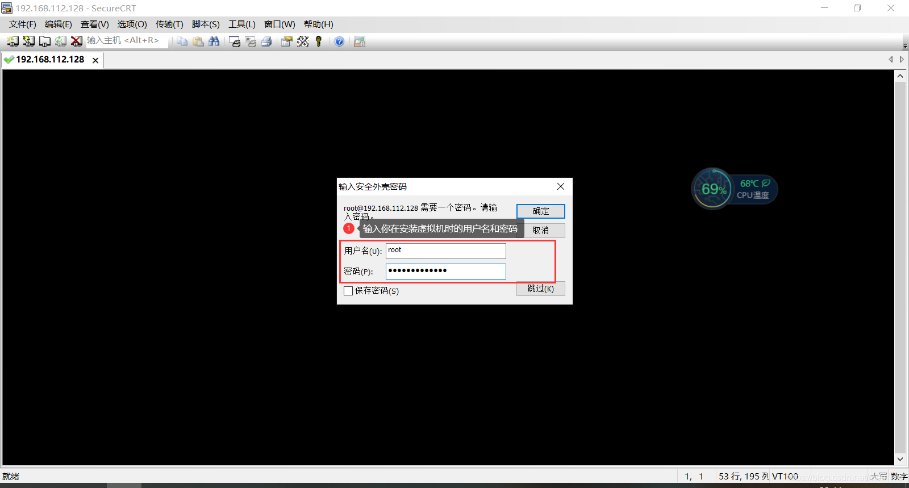Click the terminal scrollbar up arrow

(900, 76)
